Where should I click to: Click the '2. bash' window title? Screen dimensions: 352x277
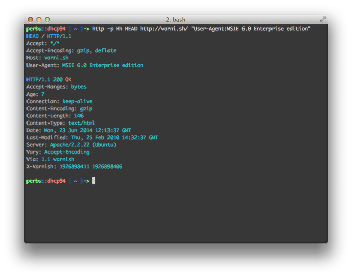click(x=176, y=20)
